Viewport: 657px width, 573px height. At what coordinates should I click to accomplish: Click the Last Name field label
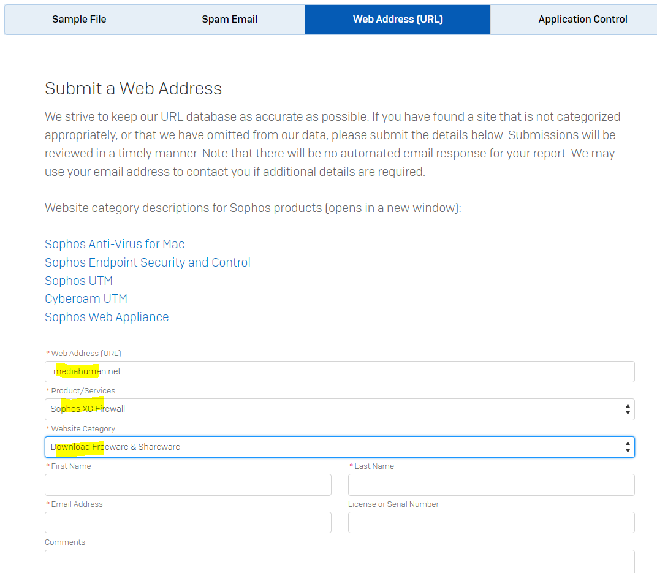[374, 466]
